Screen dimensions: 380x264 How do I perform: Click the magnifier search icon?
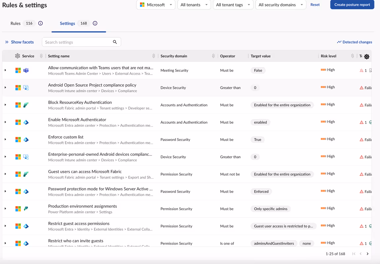[x=115, y=42]
